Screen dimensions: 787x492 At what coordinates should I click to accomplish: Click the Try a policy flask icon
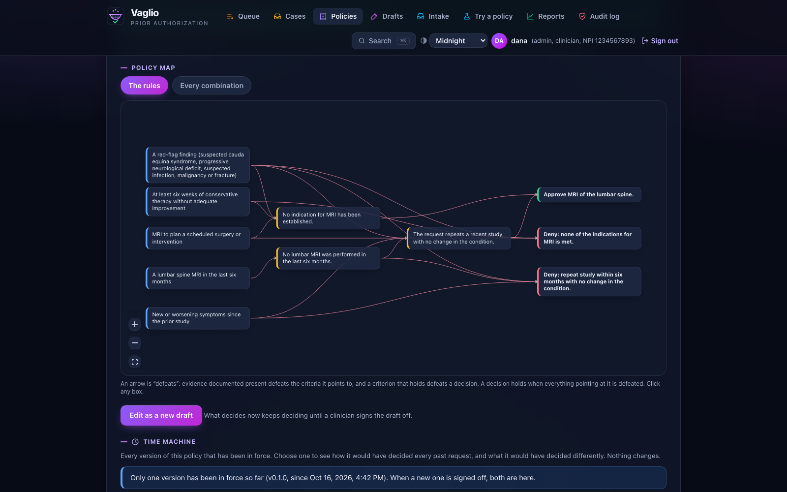coord(467,16)
